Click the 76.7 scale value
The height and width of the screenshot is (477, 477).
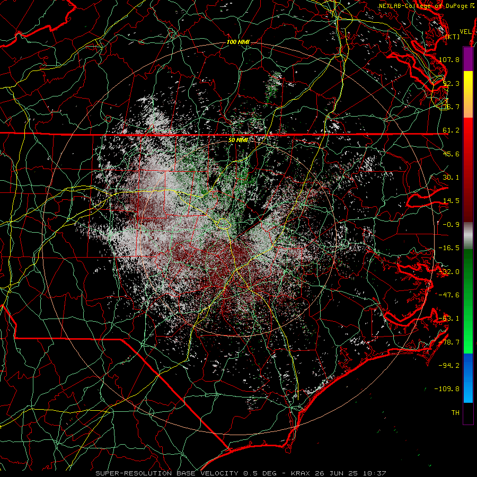[x=451, y=107]
